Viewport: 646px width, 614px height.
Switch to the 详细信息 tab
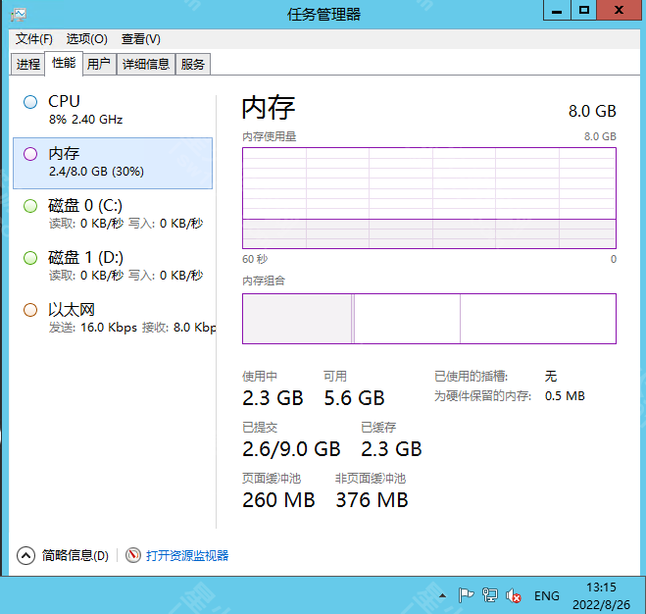coord(146,65)
